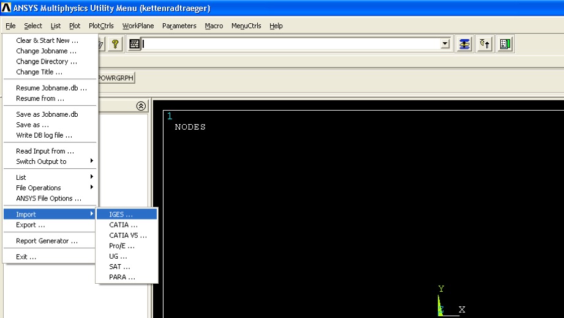Viewport: 564px width, 318px height.
Task: Click the XYZ coordinate triad in graphics window
Action: coord(451,301)
